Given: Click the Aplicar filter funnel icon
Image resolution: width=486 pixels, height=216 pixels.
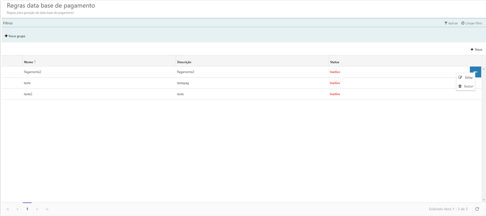Looking at the screenshot, I should (446, 23).
